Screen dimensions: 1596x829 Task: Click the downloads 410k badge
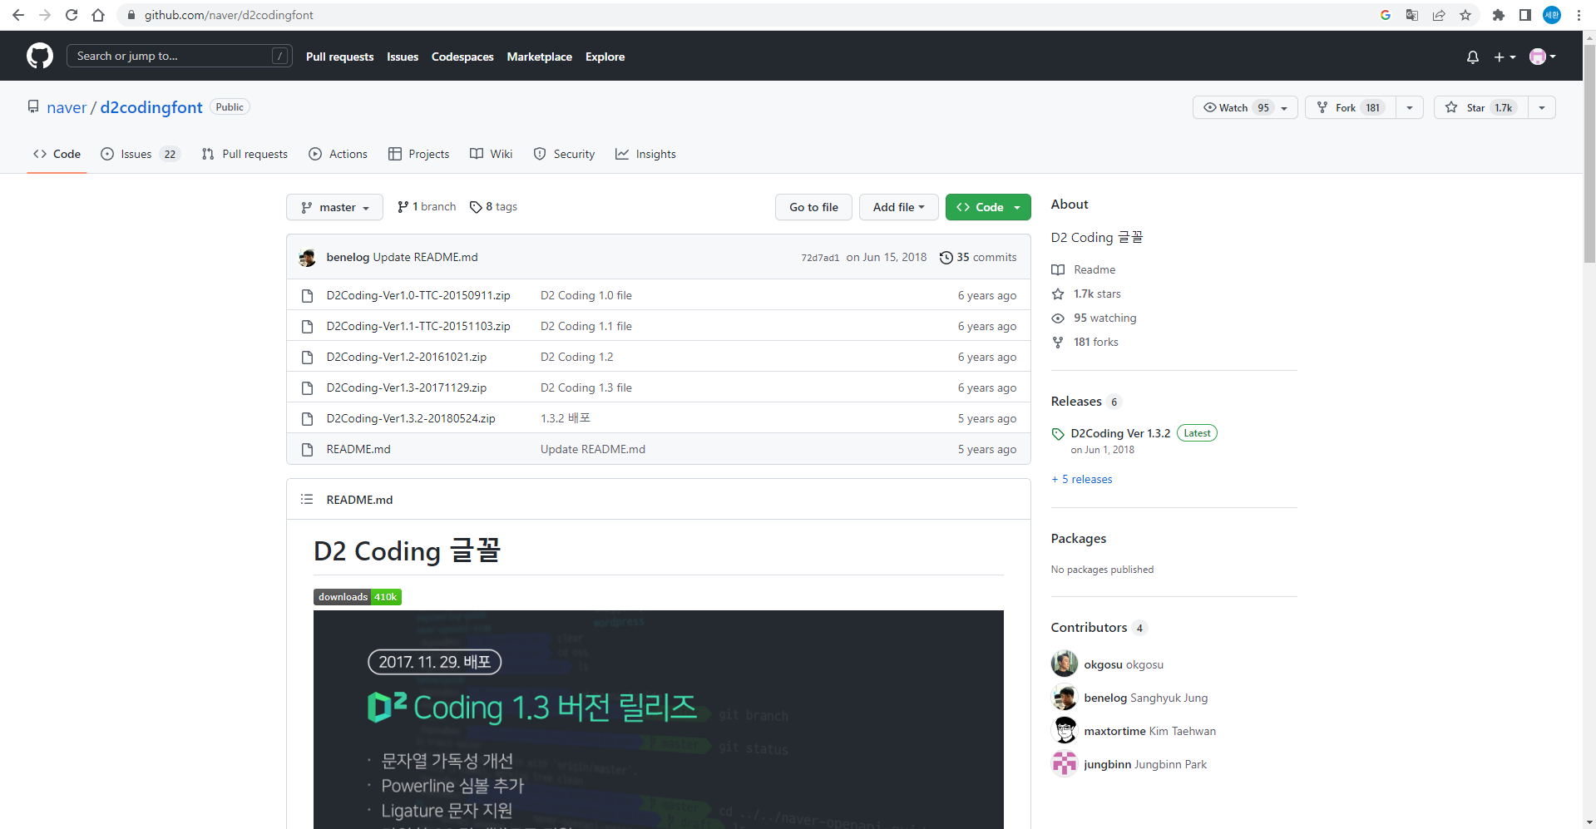click(358, 597)
